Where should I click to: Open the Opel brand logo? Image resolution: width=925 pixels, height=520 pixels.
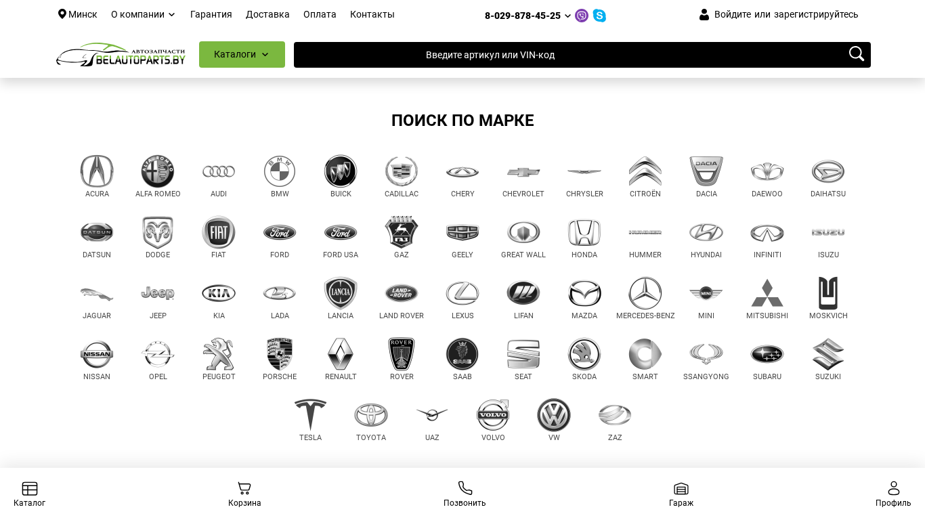pyautogui.click(x=158, y=354)
